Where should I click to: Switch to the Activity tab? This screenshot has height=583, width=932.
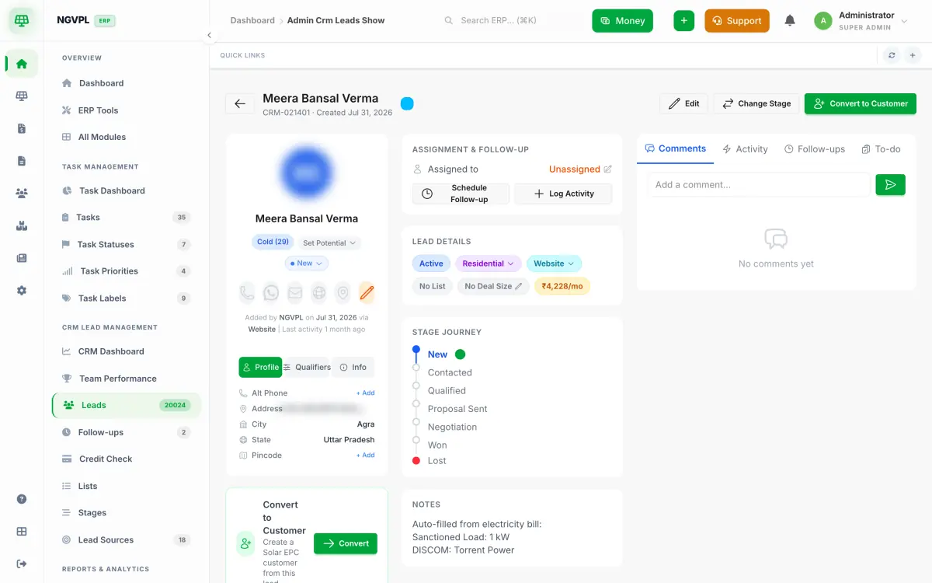(745, 149)
